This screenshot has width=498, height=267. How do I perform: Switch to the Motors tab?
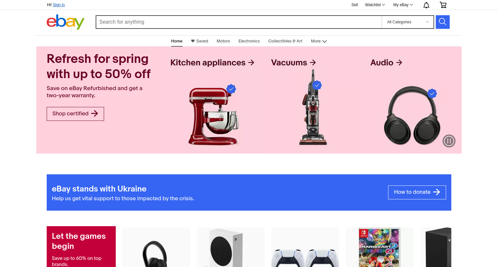(x=223, y=41)
